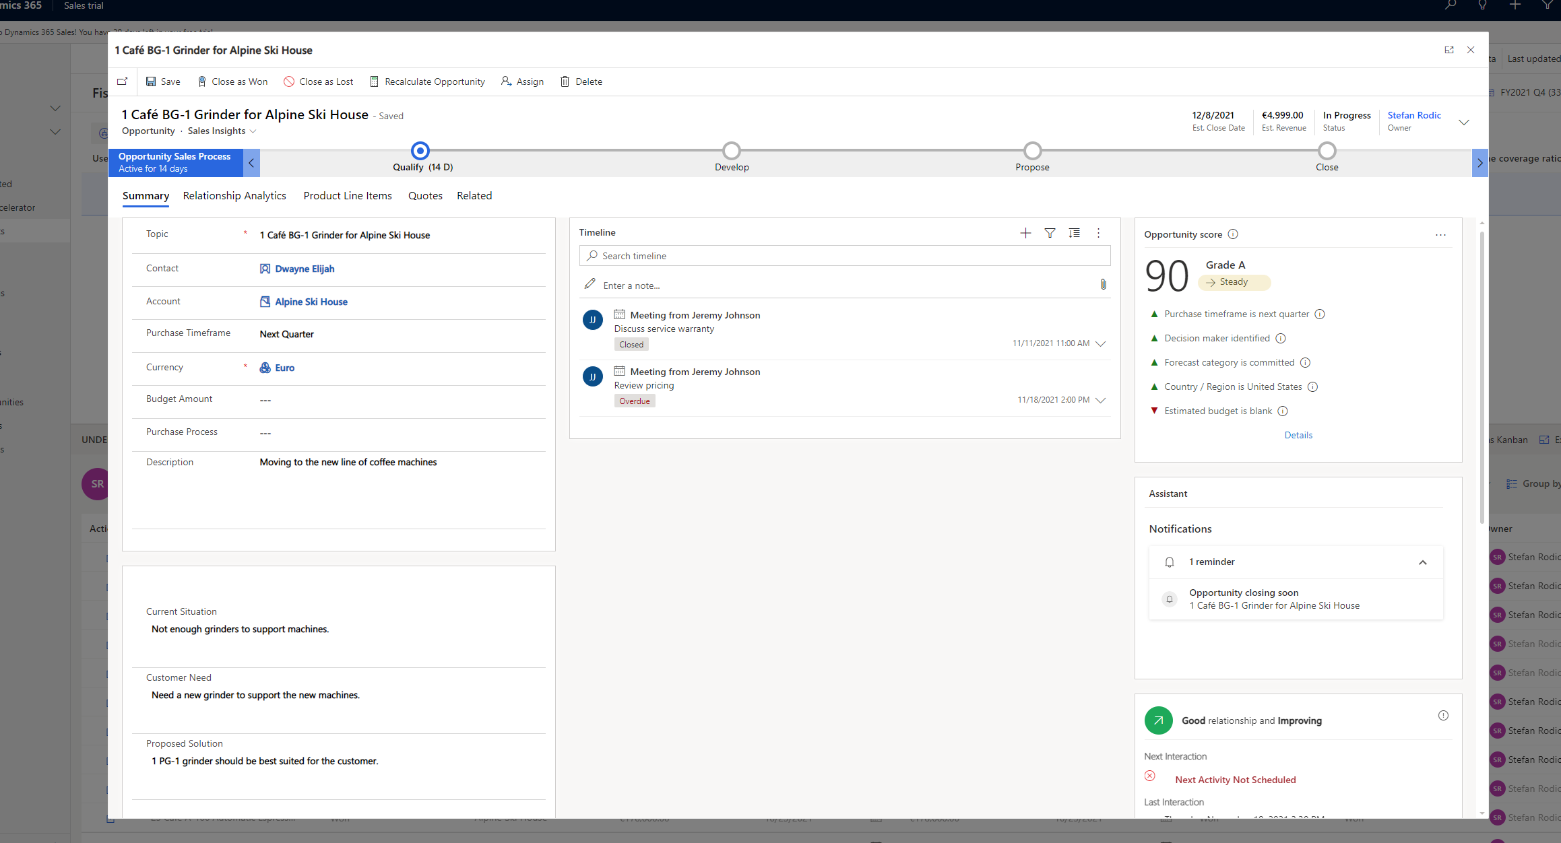Click the Opportunity score info icon
The height and width of the screenshot is (843, 1561).
click(x=1233, y=234)
